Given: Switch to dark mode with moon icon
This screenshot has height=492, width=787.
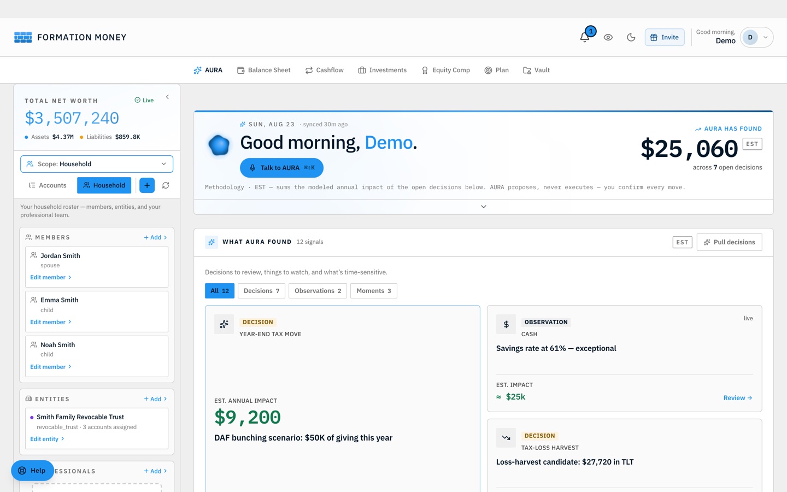Looking at the screenshot, I should pos(631,37).
